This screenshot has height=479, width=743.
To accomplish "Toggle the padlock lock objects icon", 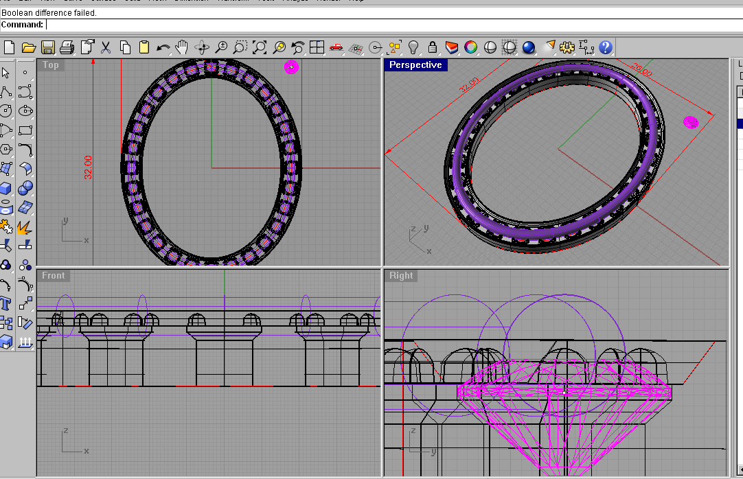I will 432,47.
